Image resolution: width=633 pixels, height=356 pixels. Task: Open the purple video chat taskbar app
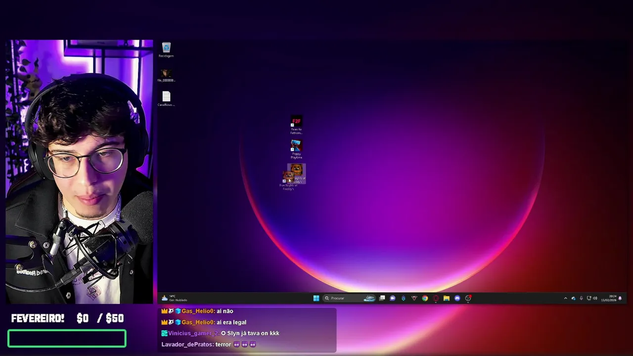(x=393, y=298)
